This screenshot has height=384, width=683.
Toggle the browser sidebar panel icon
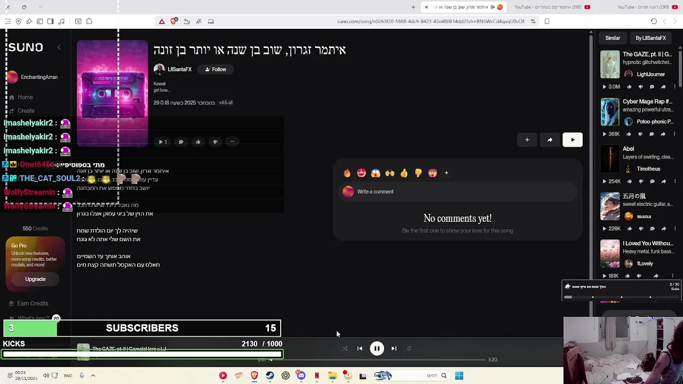tap(50, 21)
